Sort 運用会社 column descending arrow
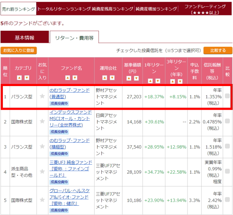 pos(112,77)
